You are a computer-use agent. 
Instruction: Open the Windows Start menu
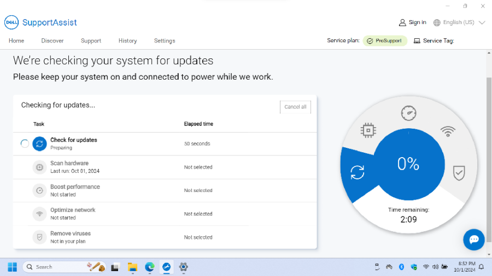pos(12,267)
